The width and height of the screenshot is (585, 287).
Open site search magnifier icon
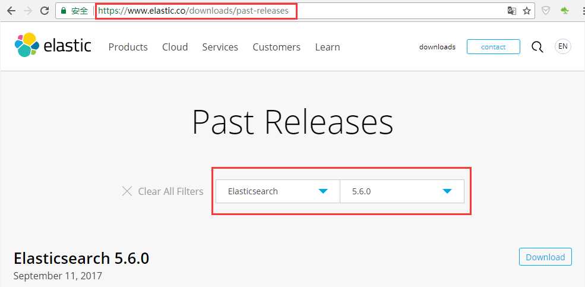[537, 47]
